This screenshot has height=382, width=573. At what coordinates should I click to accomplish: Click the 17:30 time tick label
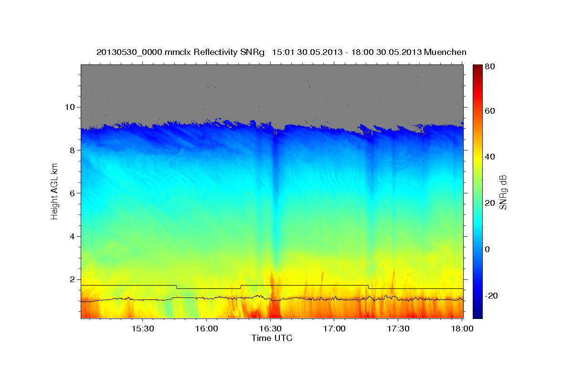(x=398, y=329)
